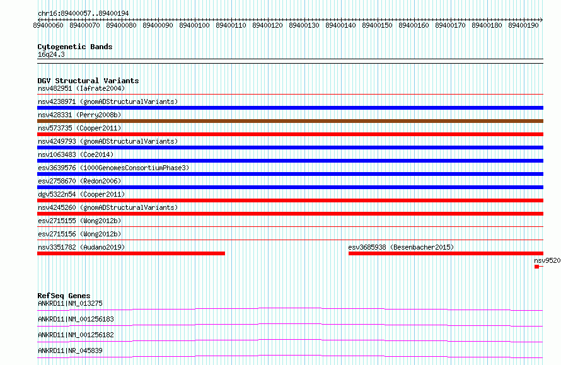
Task: Click nsv573735 (Cooper2011) label
Action: 79,128
